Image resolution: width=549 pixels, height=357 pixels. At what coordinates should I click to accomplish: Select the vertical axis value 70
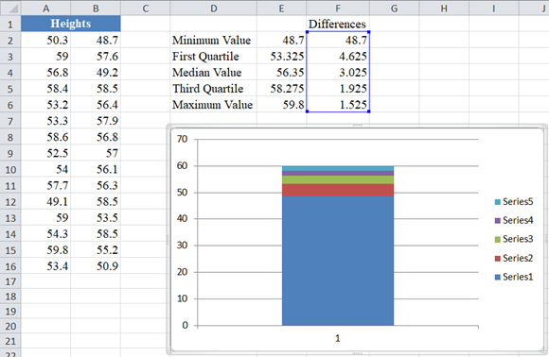point(183,139)
